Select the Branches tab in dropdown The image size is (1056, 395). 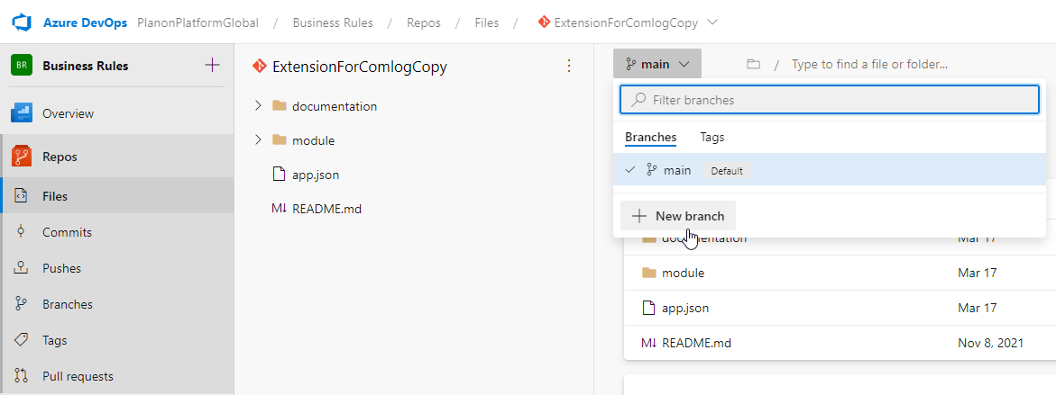[650, 138]
